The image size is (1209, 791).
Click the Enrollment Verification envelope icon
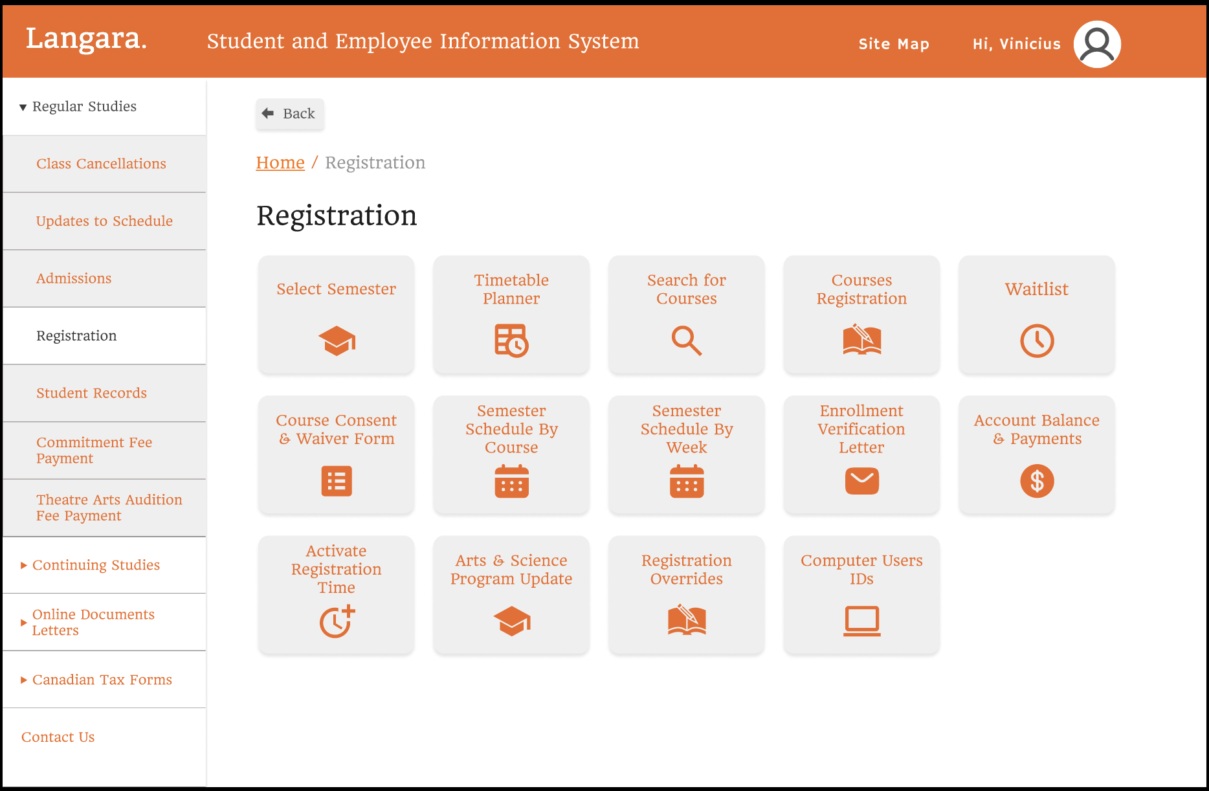tap(861, 480)
